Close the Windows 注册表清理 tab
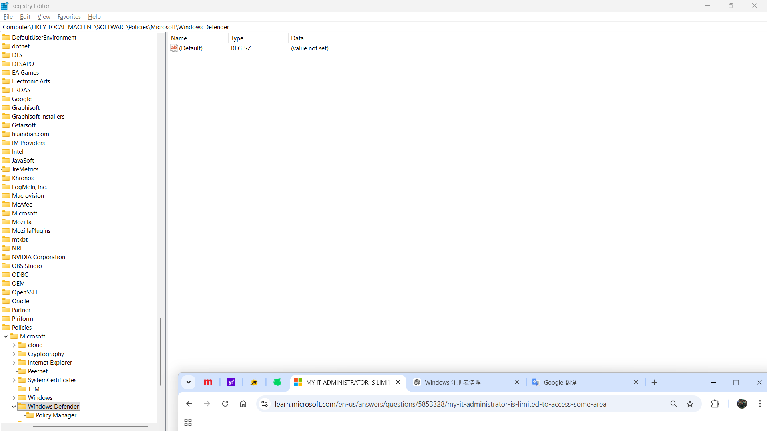 click(517, 382)
